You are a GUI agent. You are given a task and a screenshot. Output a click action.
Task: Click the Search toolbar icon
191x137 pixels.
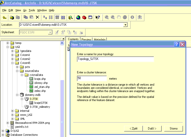pyautogui.click(x=70, y=17)
